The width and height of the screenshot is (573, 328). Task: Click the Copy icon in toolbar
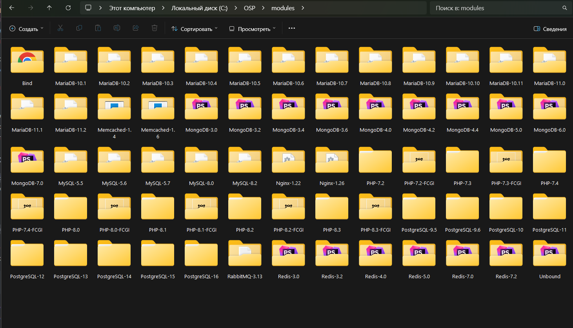(x=79, y=28)
